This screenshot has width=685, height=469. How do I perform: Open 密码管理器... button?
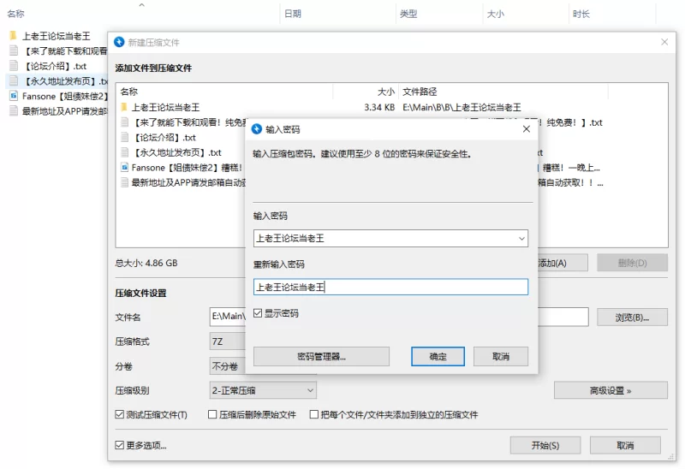tap(321, 356)
